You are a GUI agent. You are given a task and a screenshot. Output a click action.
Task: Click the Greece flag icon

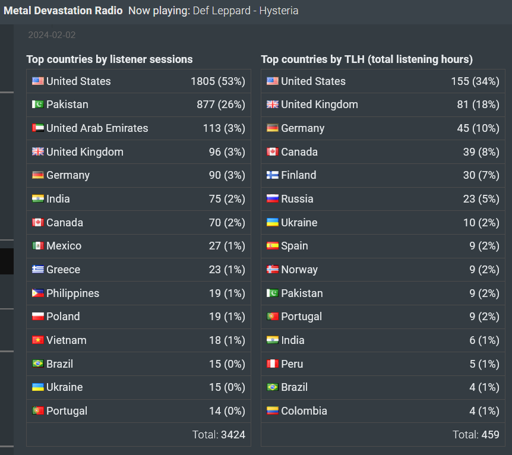(x=38, y=270)
